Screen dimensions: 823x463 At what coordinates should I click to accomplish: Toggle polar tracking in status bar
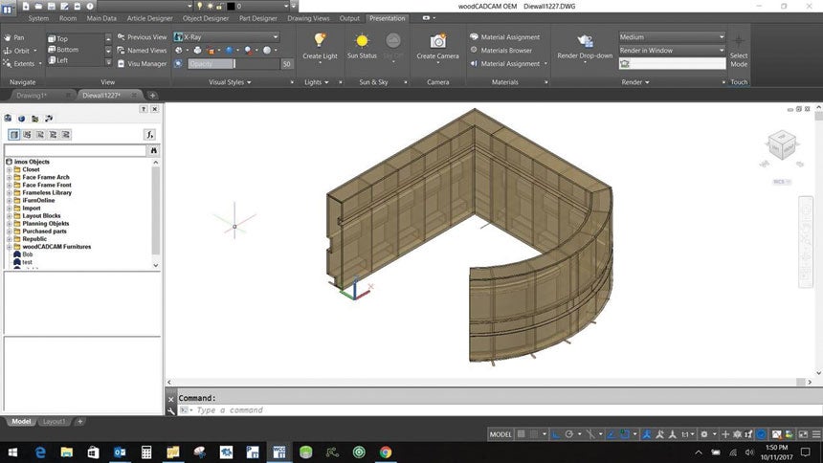[569, 434]
